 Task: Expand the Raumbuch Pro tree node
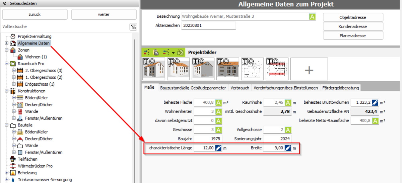[7, 64]
